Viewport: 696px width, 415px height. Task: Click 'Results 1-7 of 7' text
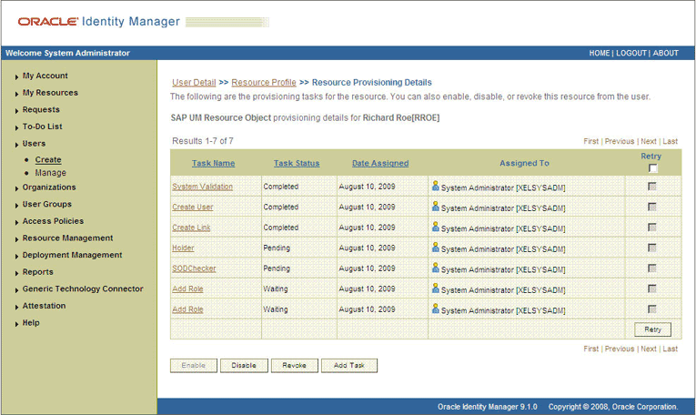tap(203, 141)
